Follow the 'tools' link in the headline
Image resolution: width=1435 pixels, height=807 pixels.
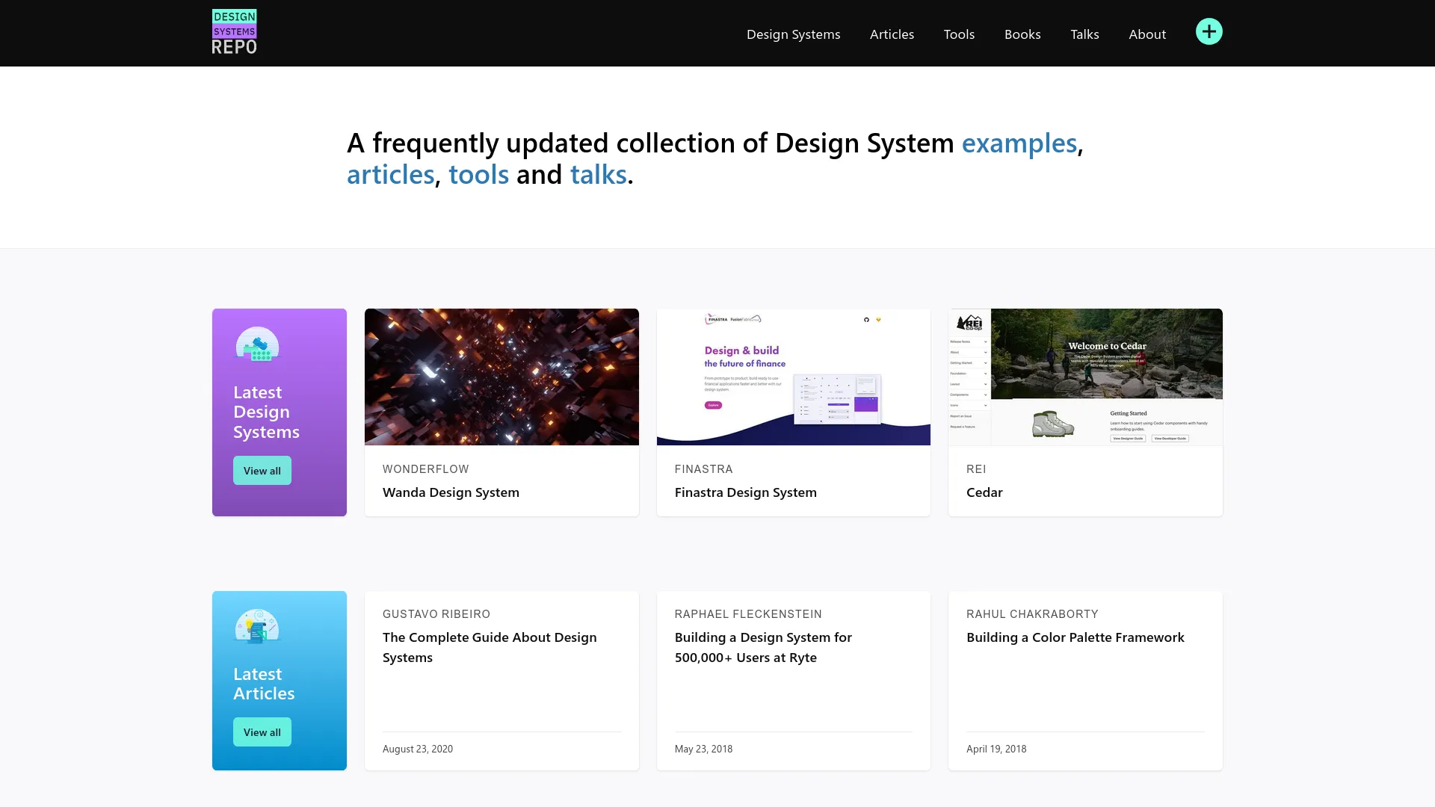point(479,174)
